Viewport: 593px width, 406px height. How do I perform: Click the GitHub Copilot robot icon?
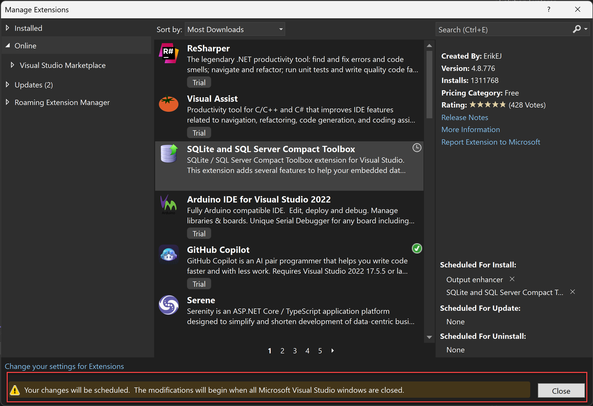click(x=169, y=255)
